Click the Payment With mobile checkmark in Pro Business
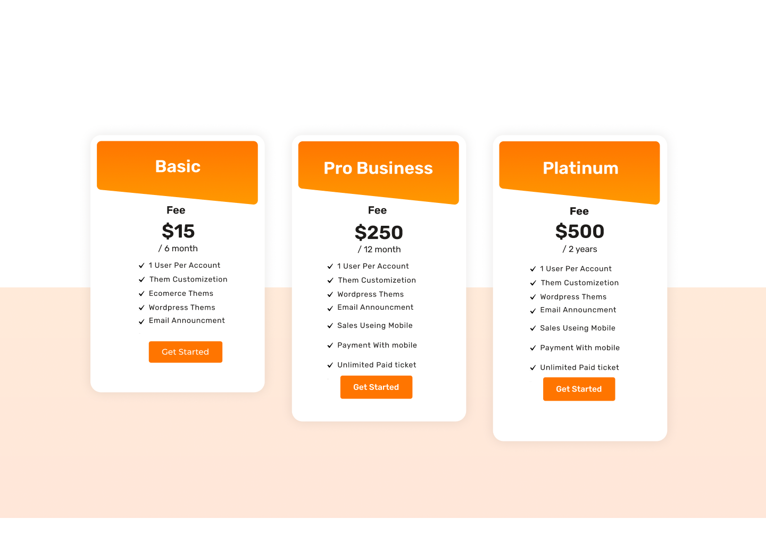The height and width of the screenshot is (544, 766). coord(330,346)
